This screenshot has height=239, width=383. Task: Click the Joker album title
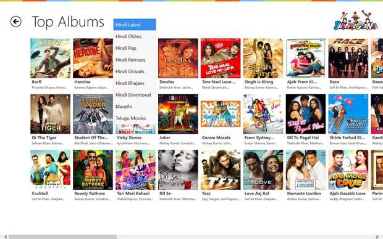[x=165, y=137]
